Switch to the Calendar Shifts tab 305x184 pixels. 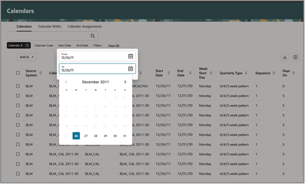(x=50, y=27)
